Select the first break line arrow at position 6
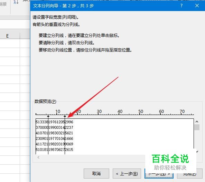The image size is (205, 182). (48, 116)
